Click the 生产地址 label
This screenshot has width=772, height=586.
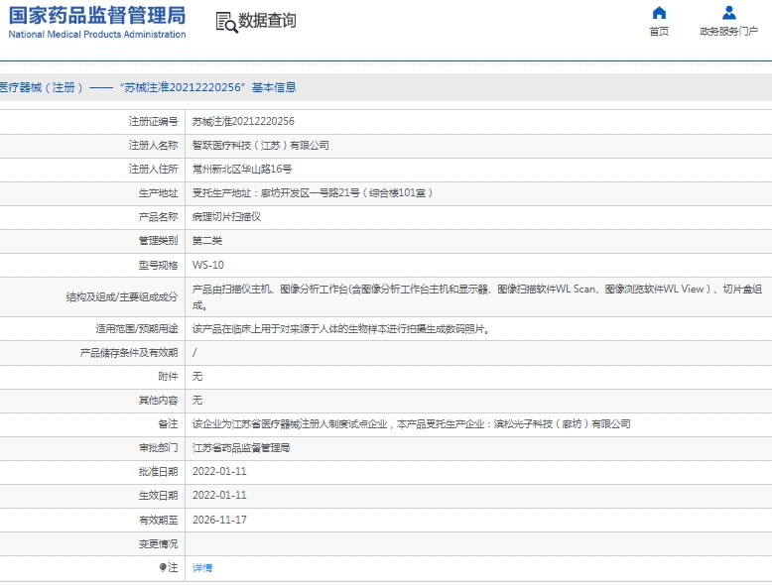click(x=158, y=193)
